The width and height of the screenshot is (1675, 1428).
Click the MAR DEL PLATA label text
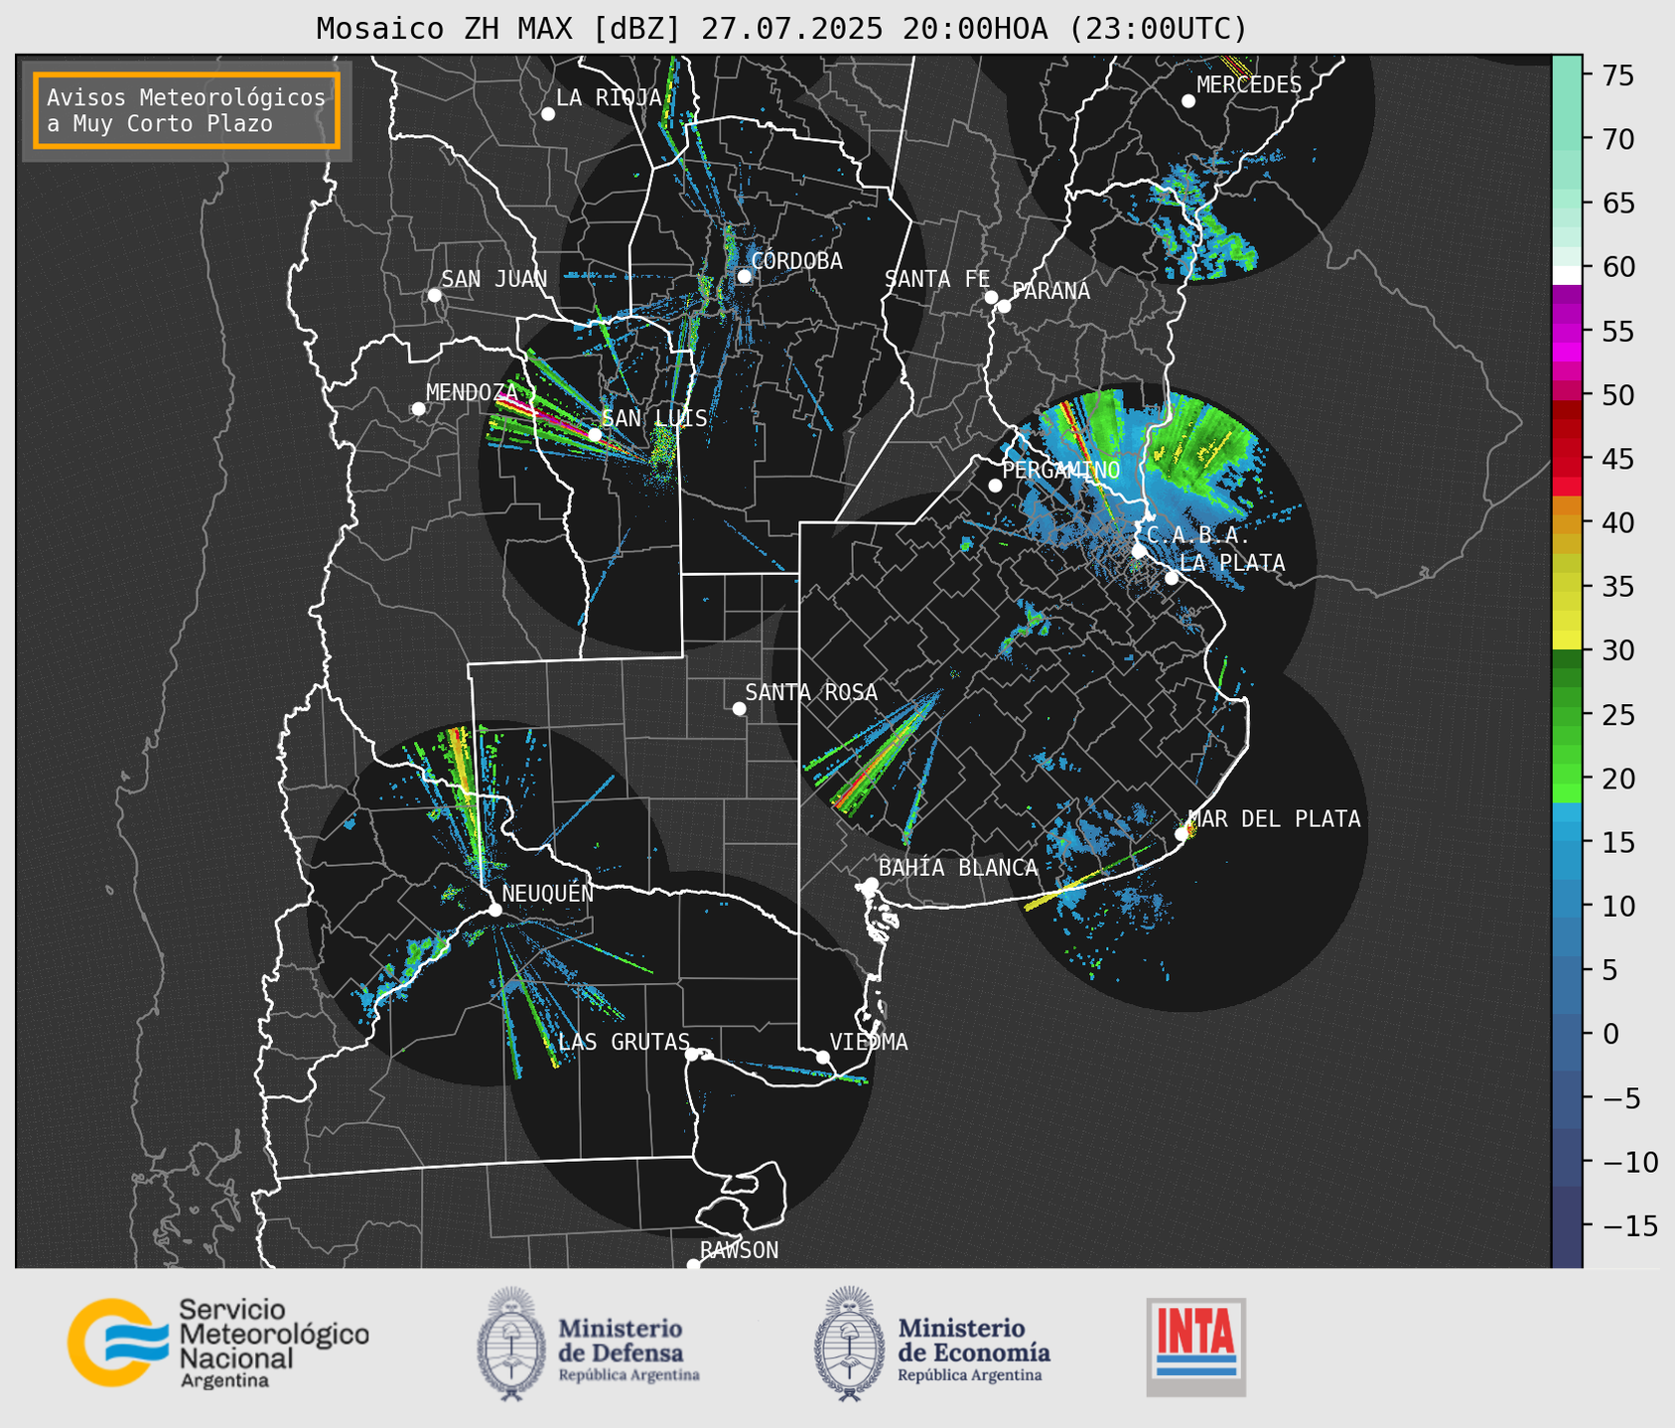[1275, 819]
